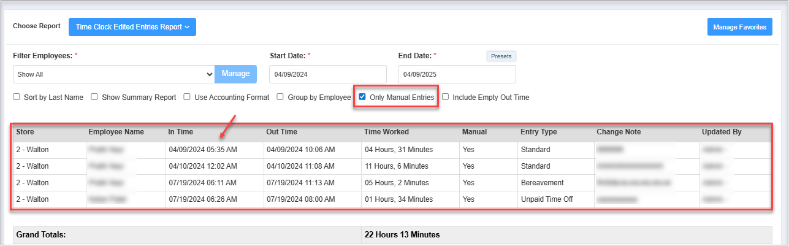This screenshot has height=246, width=789.
Task: Uncheck the Only Manual Entries checkbox
Action: [362, 97]
